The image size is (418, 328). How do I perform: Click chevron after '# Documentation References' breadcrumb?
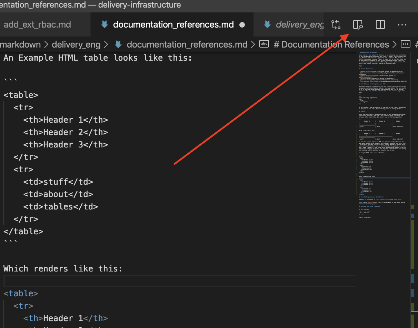(x=395, y=44)
